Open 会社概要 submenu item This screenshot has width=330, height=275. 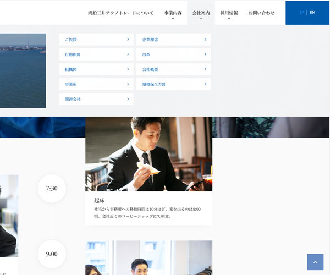[x=174, y=69]
